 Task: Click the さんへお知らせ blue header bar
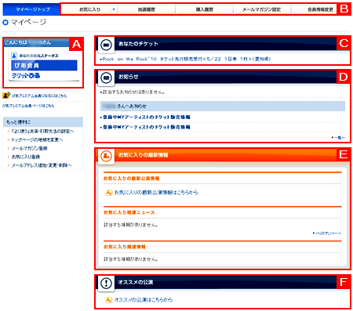[223, 106]
